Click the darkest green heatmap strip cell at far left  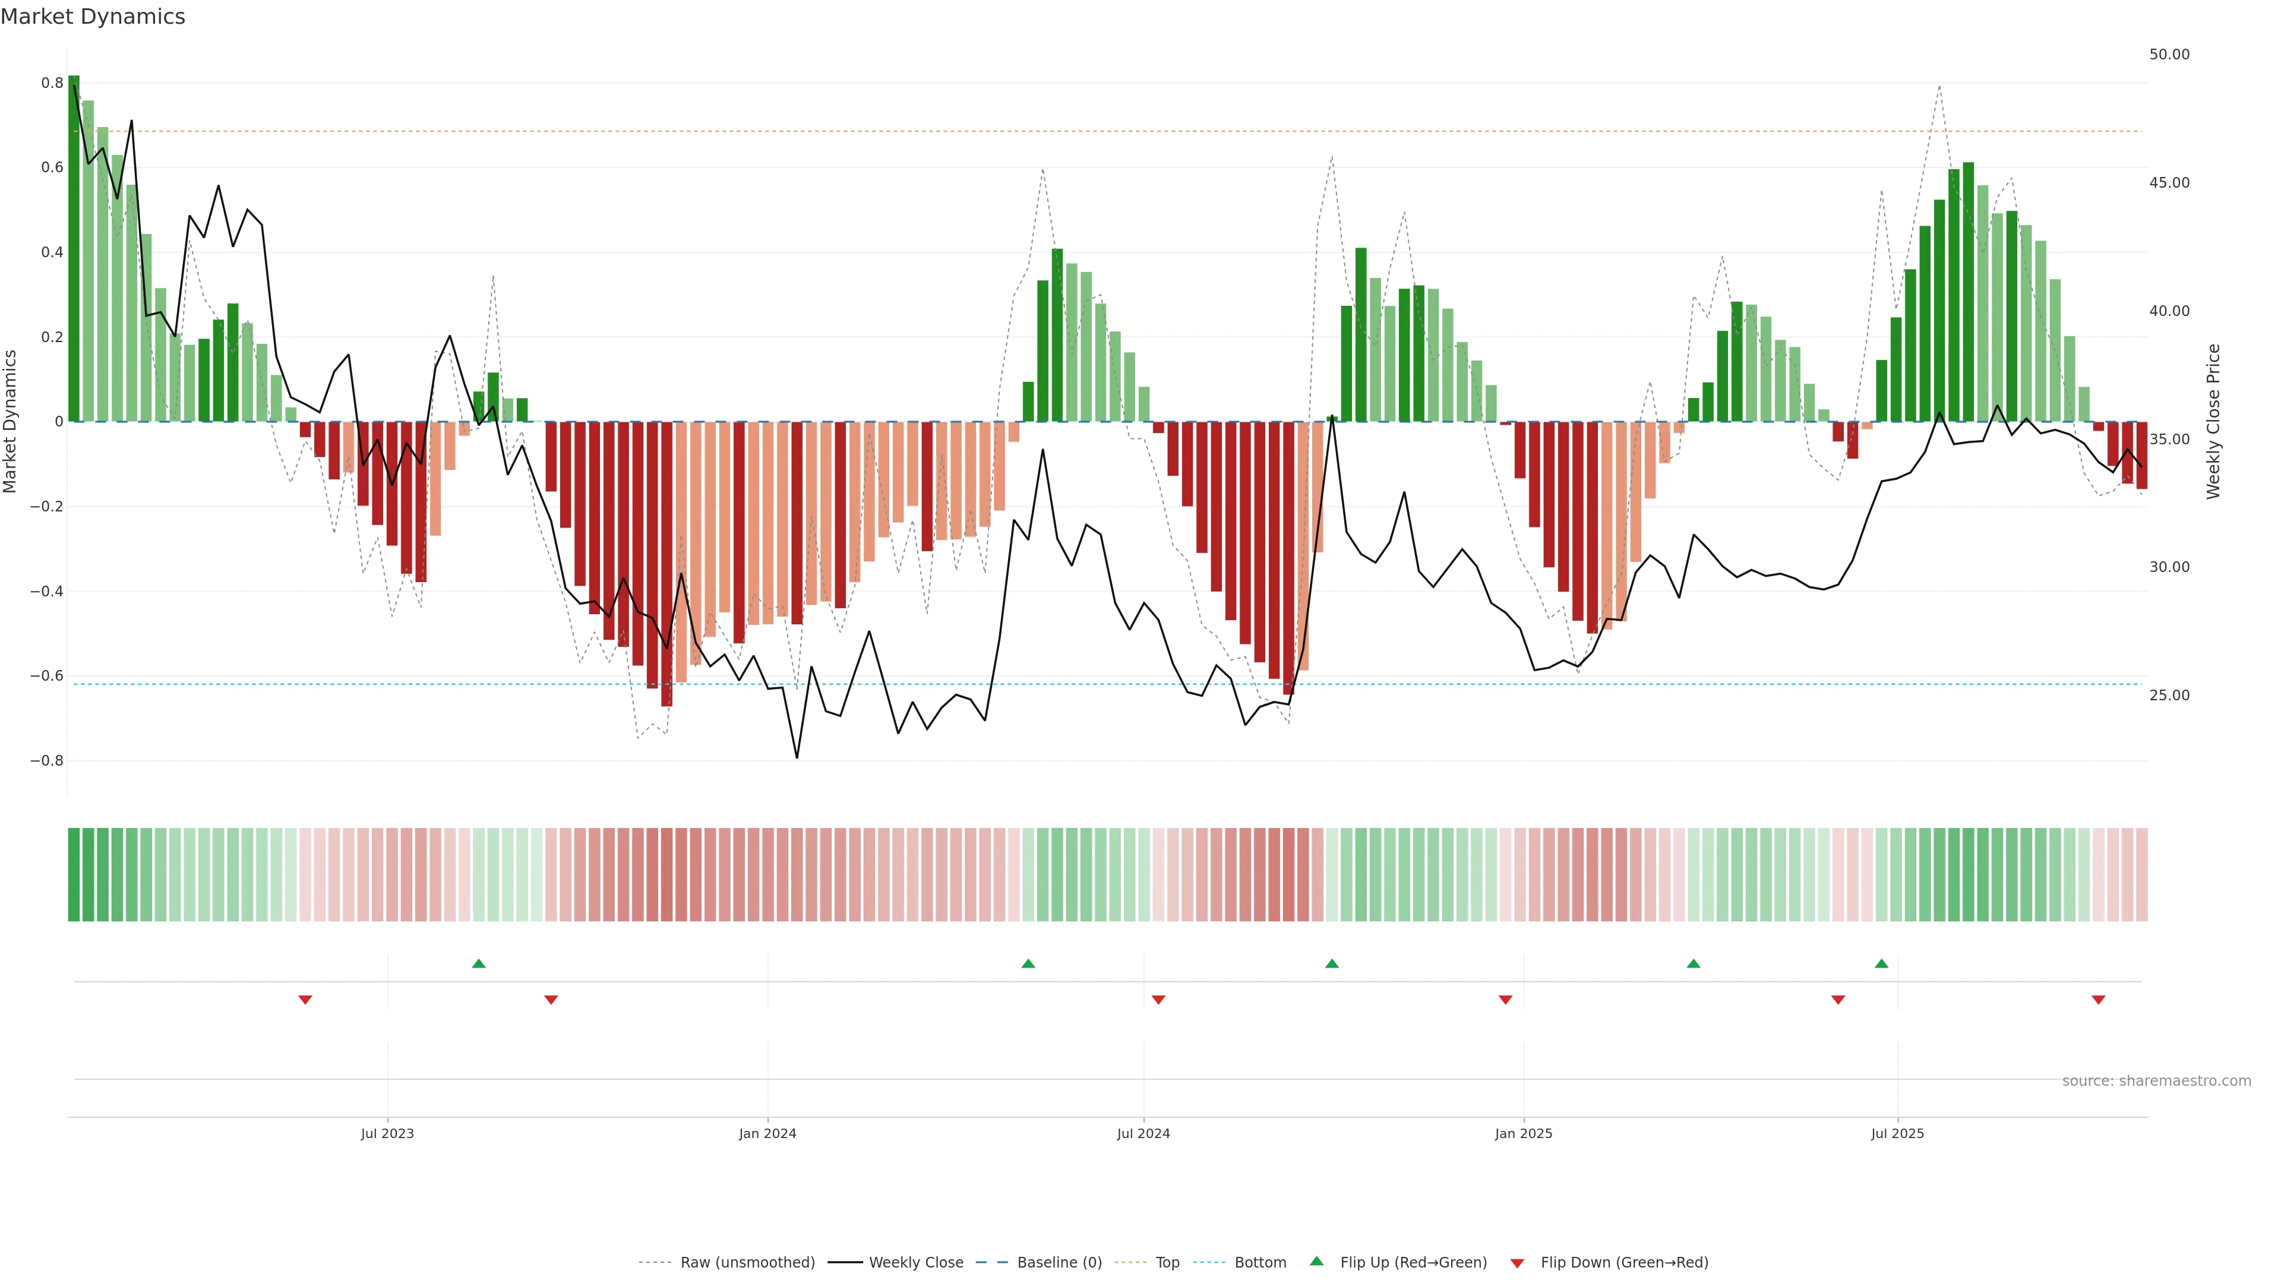click(x=74, y=875)
